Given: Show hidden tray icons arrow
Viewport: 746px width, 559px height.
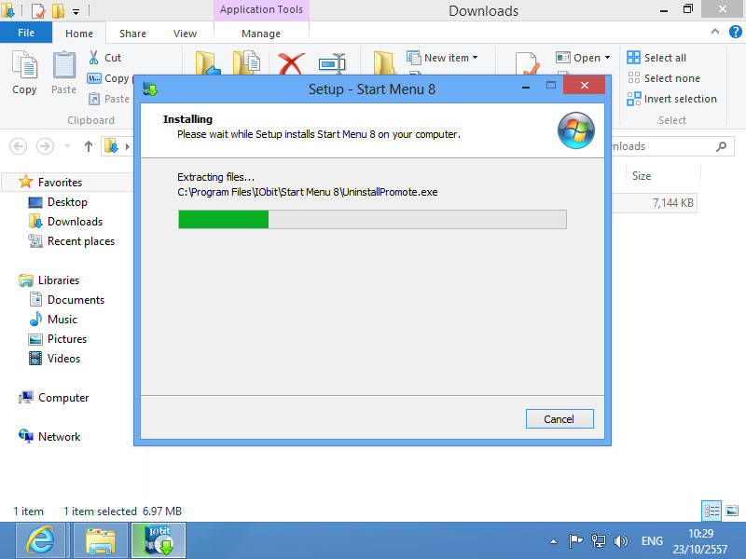Looking at the screenshot, I should (x=553, y=541).
